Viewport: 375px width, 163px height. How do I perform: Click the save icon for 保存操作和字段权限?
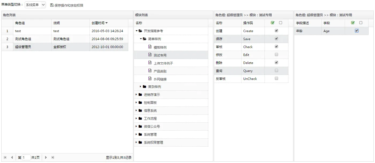pos(52,5)
